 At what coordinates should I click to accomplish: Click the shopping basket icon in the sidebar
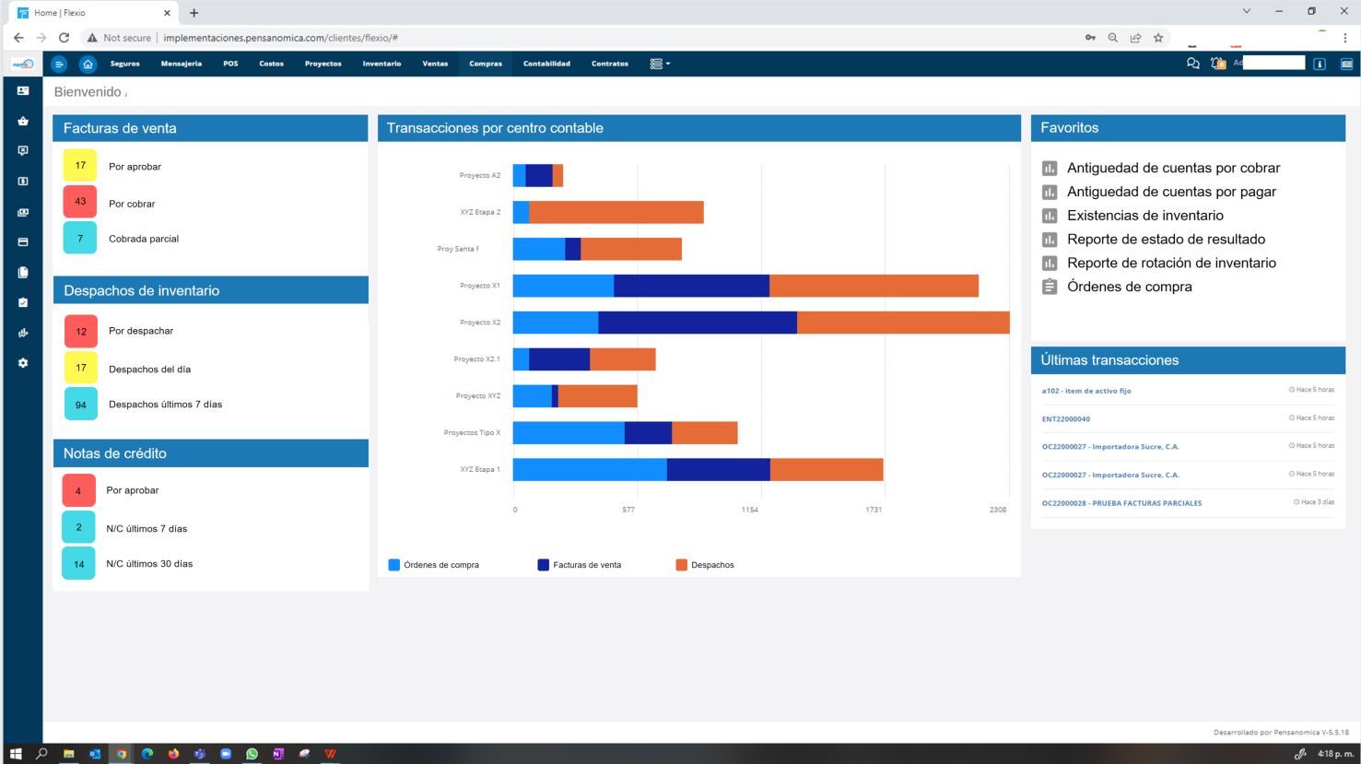point(23,121)
